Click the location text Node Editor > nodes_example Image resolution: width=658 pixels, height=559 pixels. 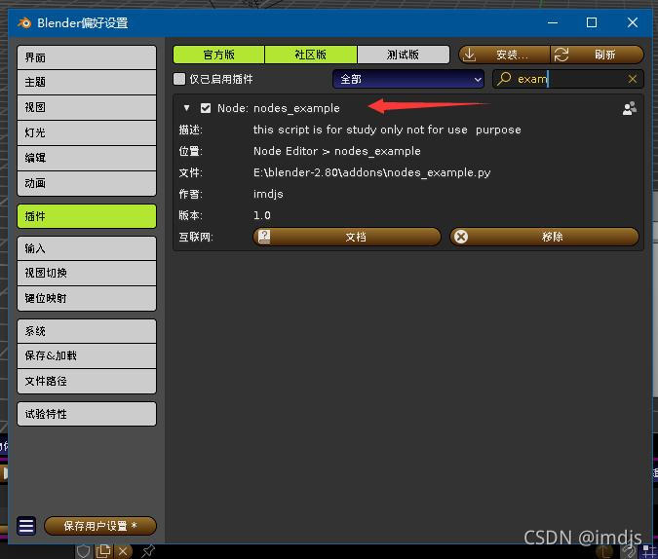[x=337, y=151]
